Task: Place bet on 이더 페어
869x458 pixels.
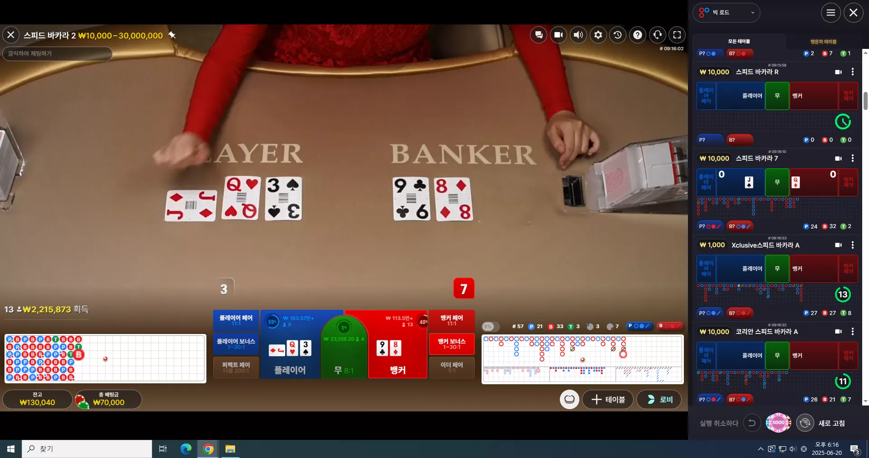Action: pyautogui.click(x=452, y=367)
